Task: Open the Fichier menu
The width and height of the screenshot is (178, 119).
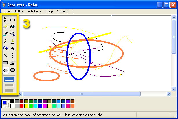Action: [7, 11]
